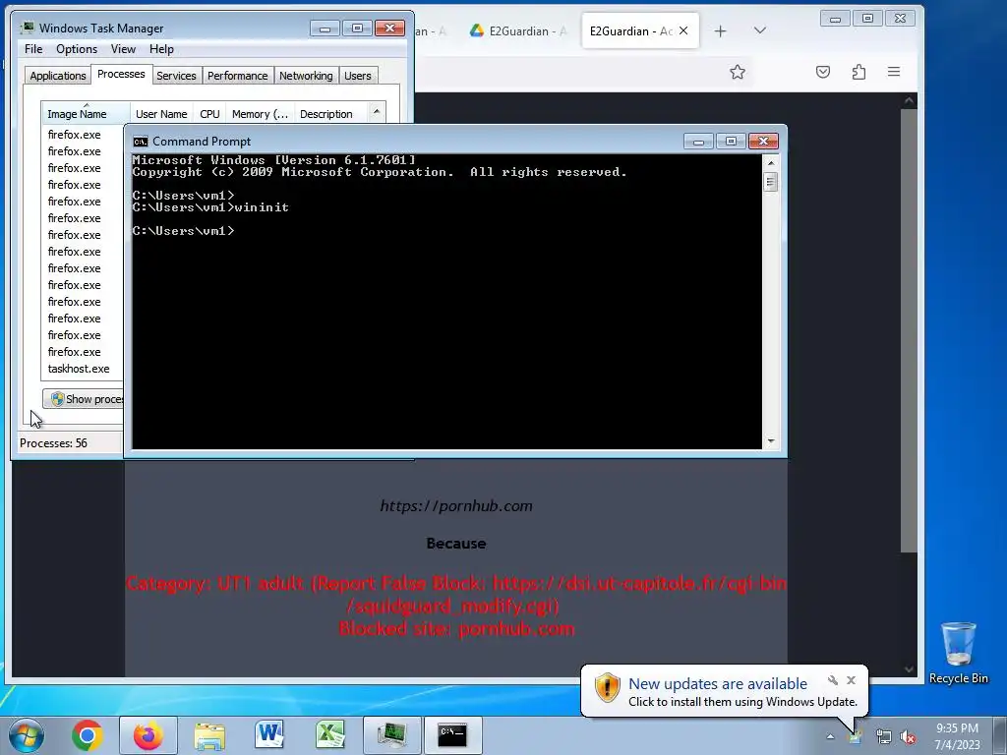The width and height of the screenshot is (1007, 755).
Task: Click the muted volume tray icon
Action: pos(908,737)
